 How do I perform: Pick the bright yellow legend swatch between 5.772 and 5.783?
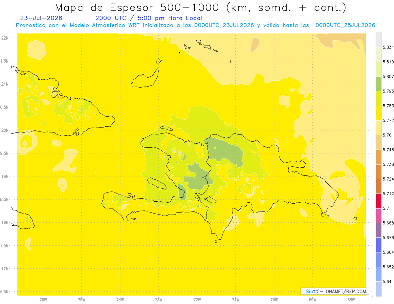(379, 113)
